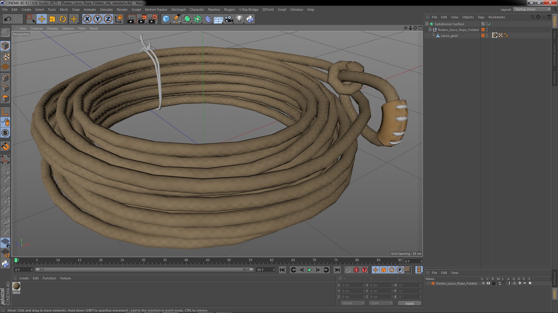This screenshot has width=558, height=313.
Task: Switch to Model mode
Action: coord(5,46)
